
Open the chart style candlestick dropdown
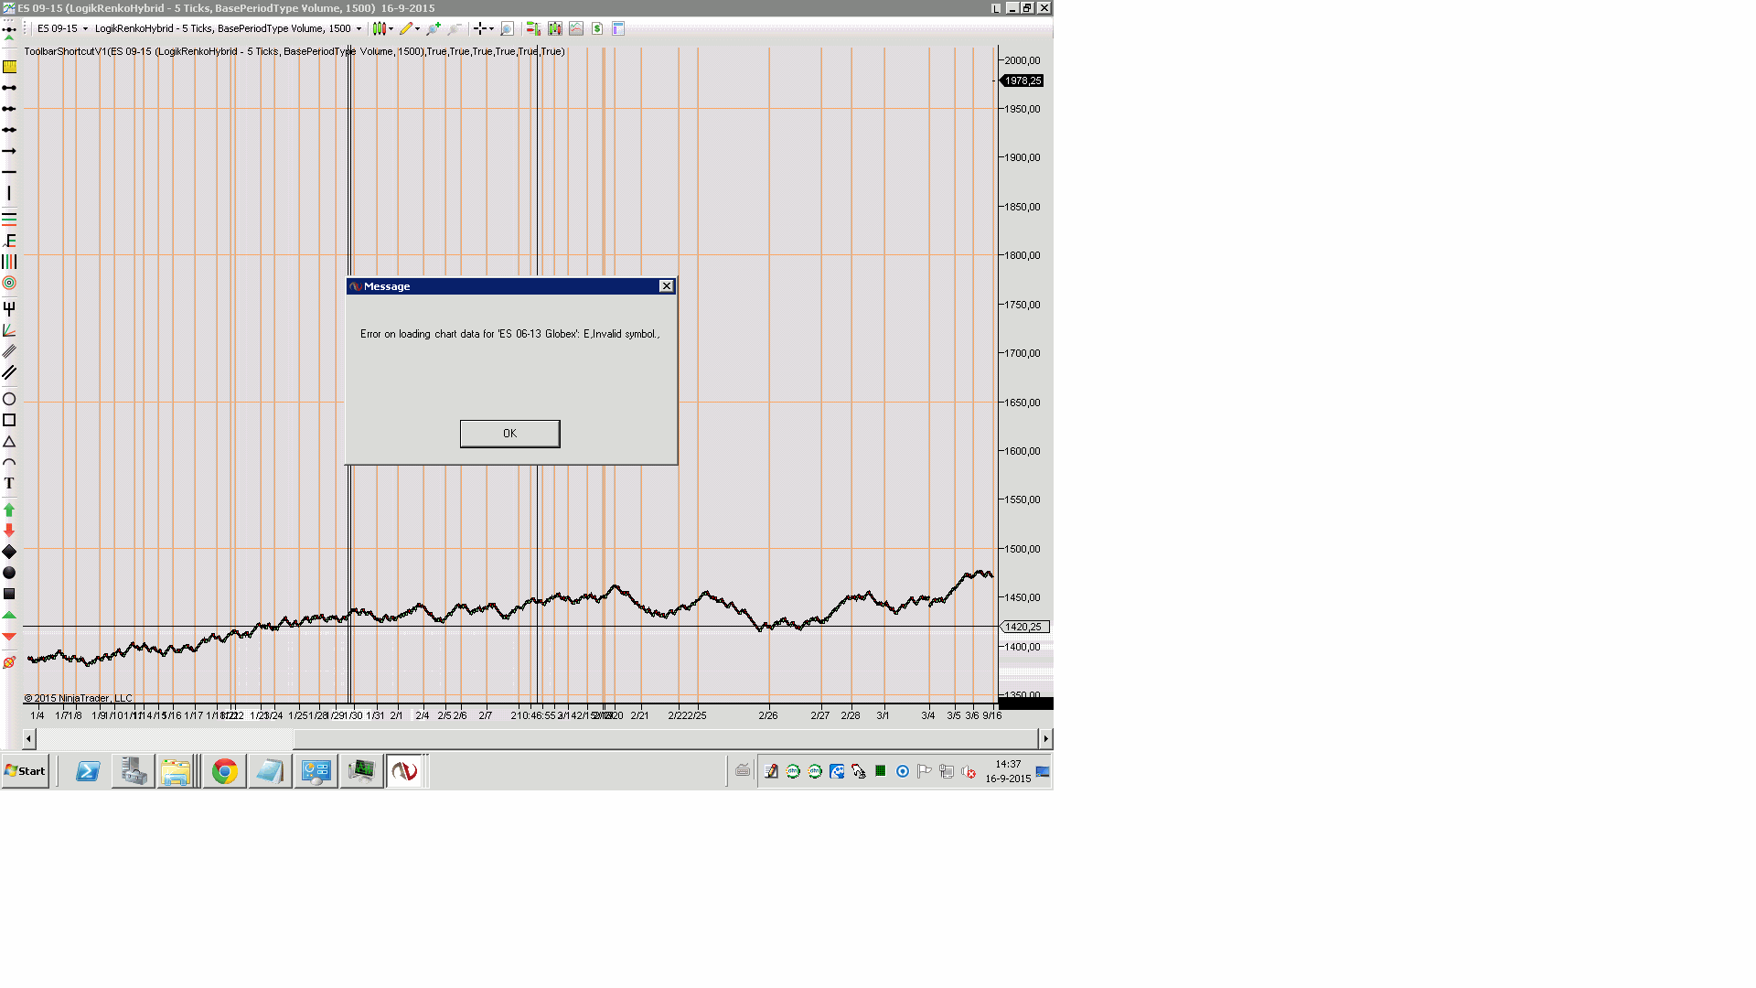tap(382, 29)
